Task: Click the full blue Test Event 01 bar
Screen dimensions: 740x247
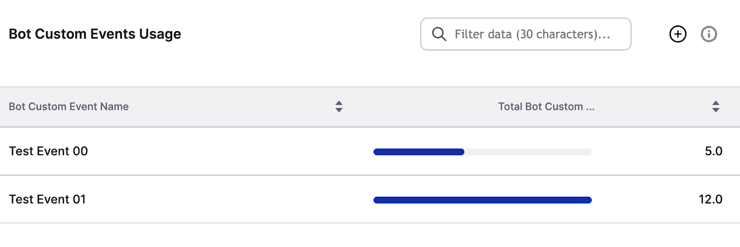Action: click(x=483, y=200)
